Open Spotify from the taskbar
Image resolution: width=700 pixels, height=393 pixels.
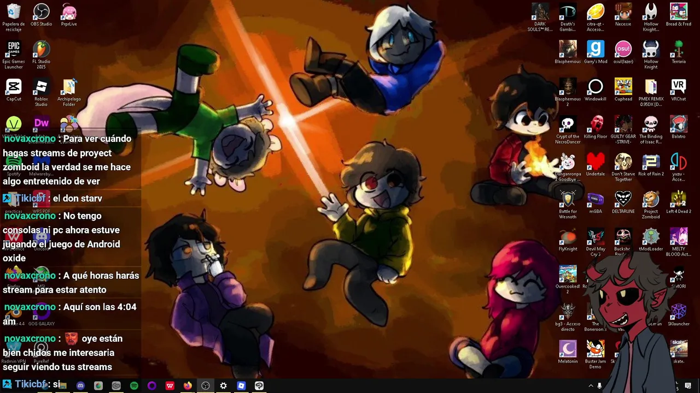(134, 386)
